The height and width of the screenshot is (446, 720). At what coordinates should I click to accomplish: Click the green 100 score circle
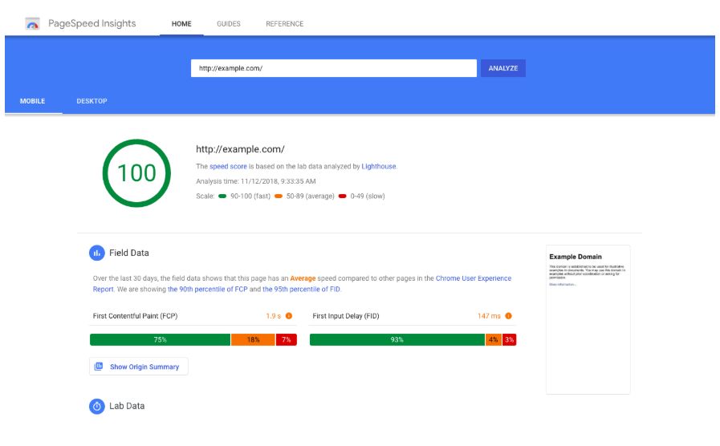click(x=137, y=173)
